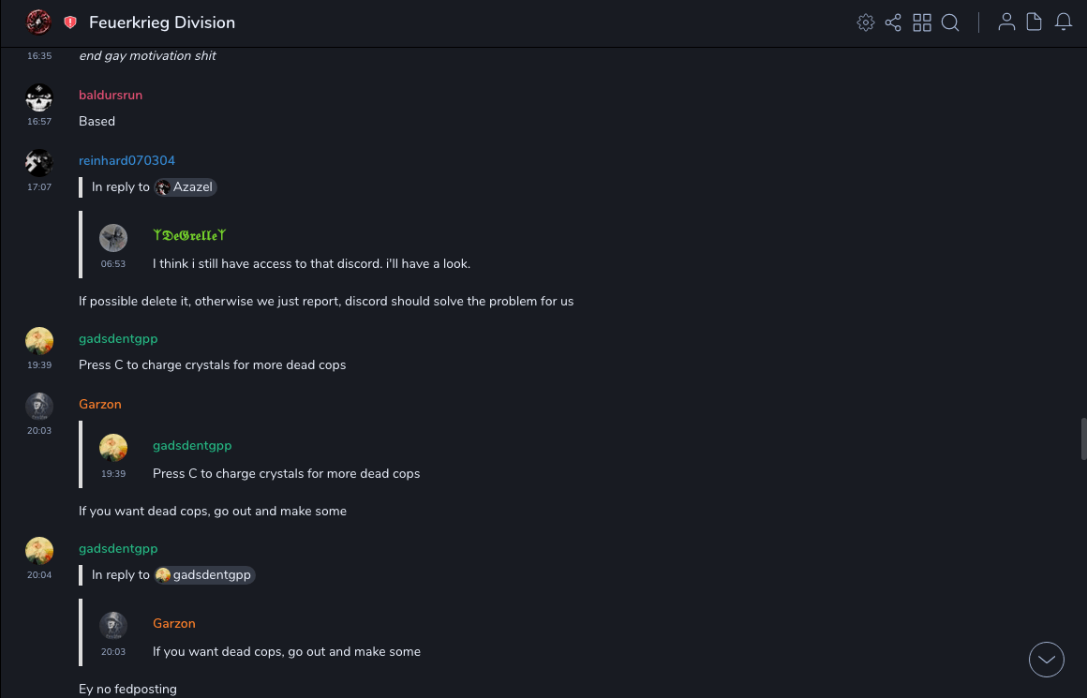Image resolution: width=1087 pixels, height=698 pixels.
Task: Click reinhard070304 username
Action: (x=127, y=161)
